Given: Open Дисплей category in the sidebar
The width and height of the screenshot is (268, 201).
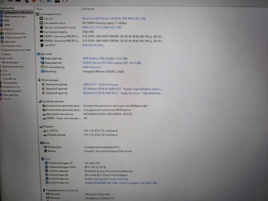Looking at the screenshot, I should (x=7, y=58).
